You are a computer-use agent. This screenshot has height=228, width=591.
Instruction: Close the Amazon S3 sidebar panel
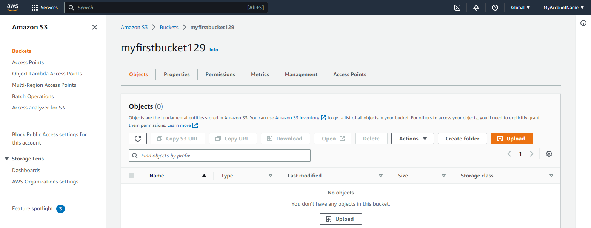[95, 27]
